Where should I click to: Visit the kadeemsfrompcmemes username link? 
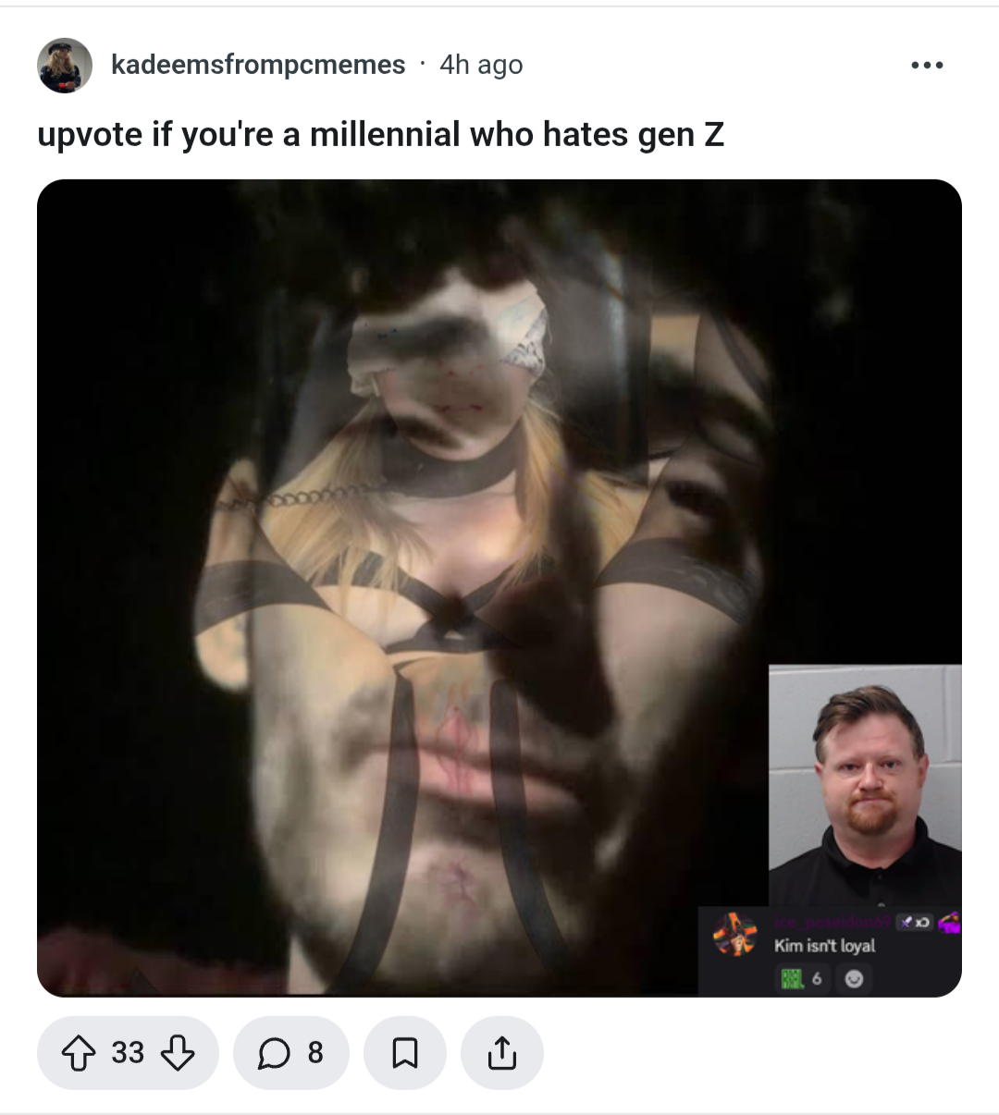[x=258, y=65]
